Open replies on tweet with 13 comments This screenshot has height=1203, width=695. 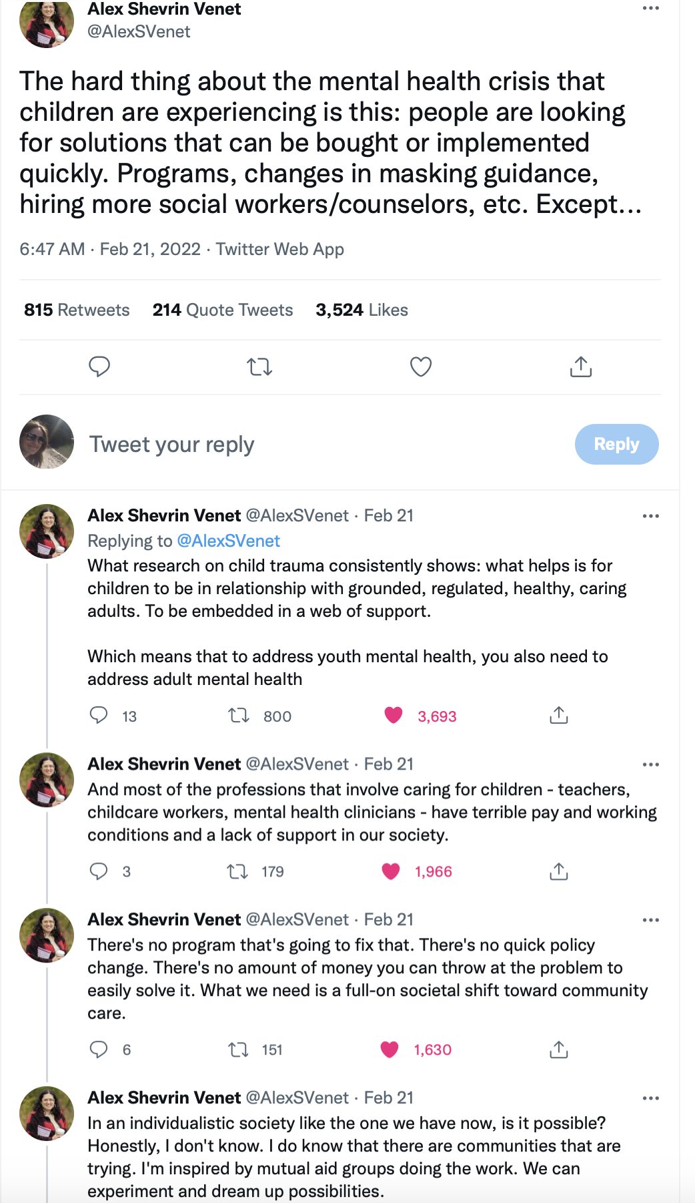point(99,716)
